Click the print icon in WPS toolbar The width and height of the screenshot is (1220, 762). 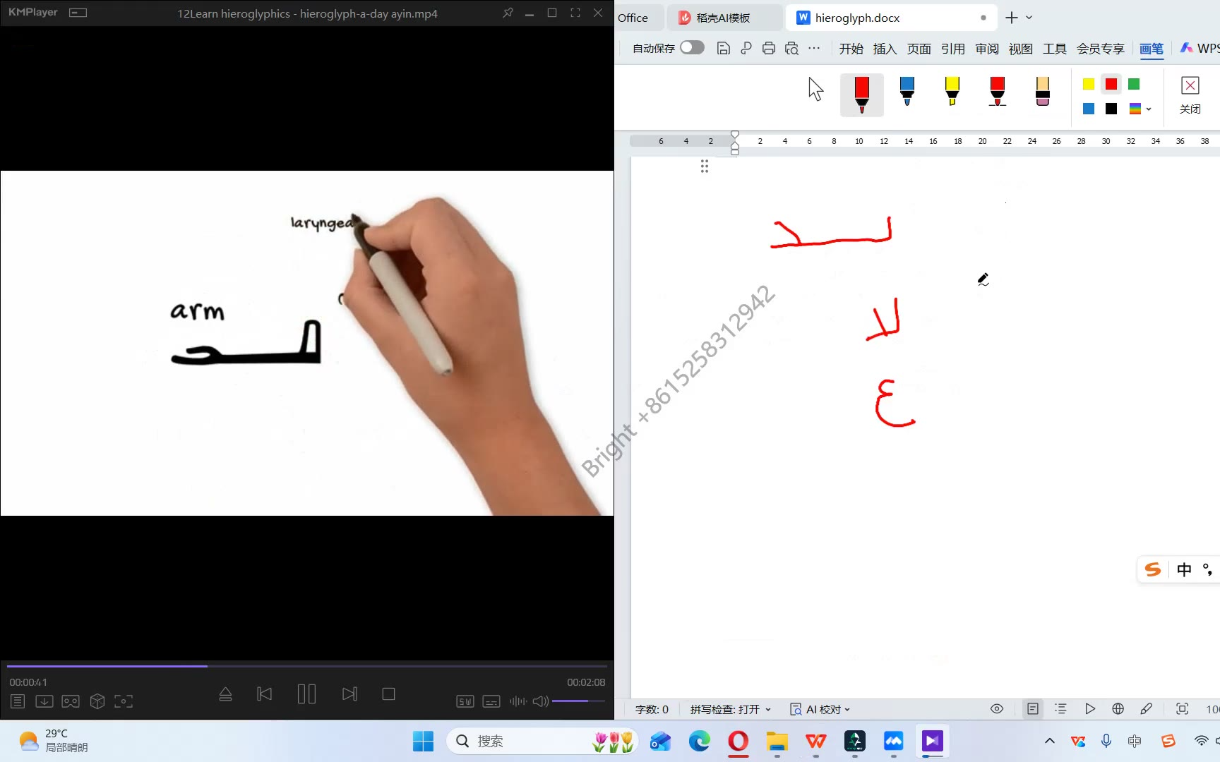click(769, 48)
